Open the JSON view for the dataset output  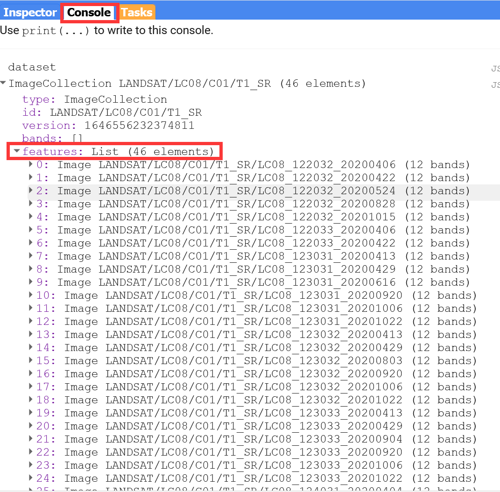coord(495,69)
